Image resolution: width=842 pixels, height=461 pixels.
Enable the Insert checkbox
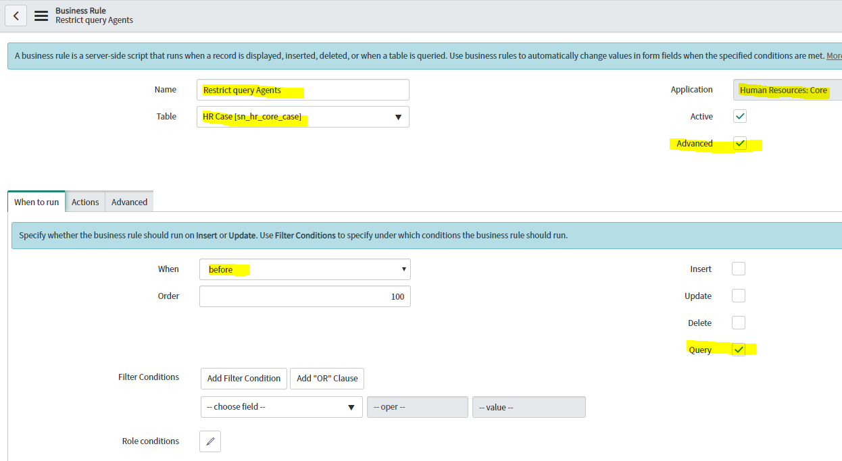(x=738, y=269)
